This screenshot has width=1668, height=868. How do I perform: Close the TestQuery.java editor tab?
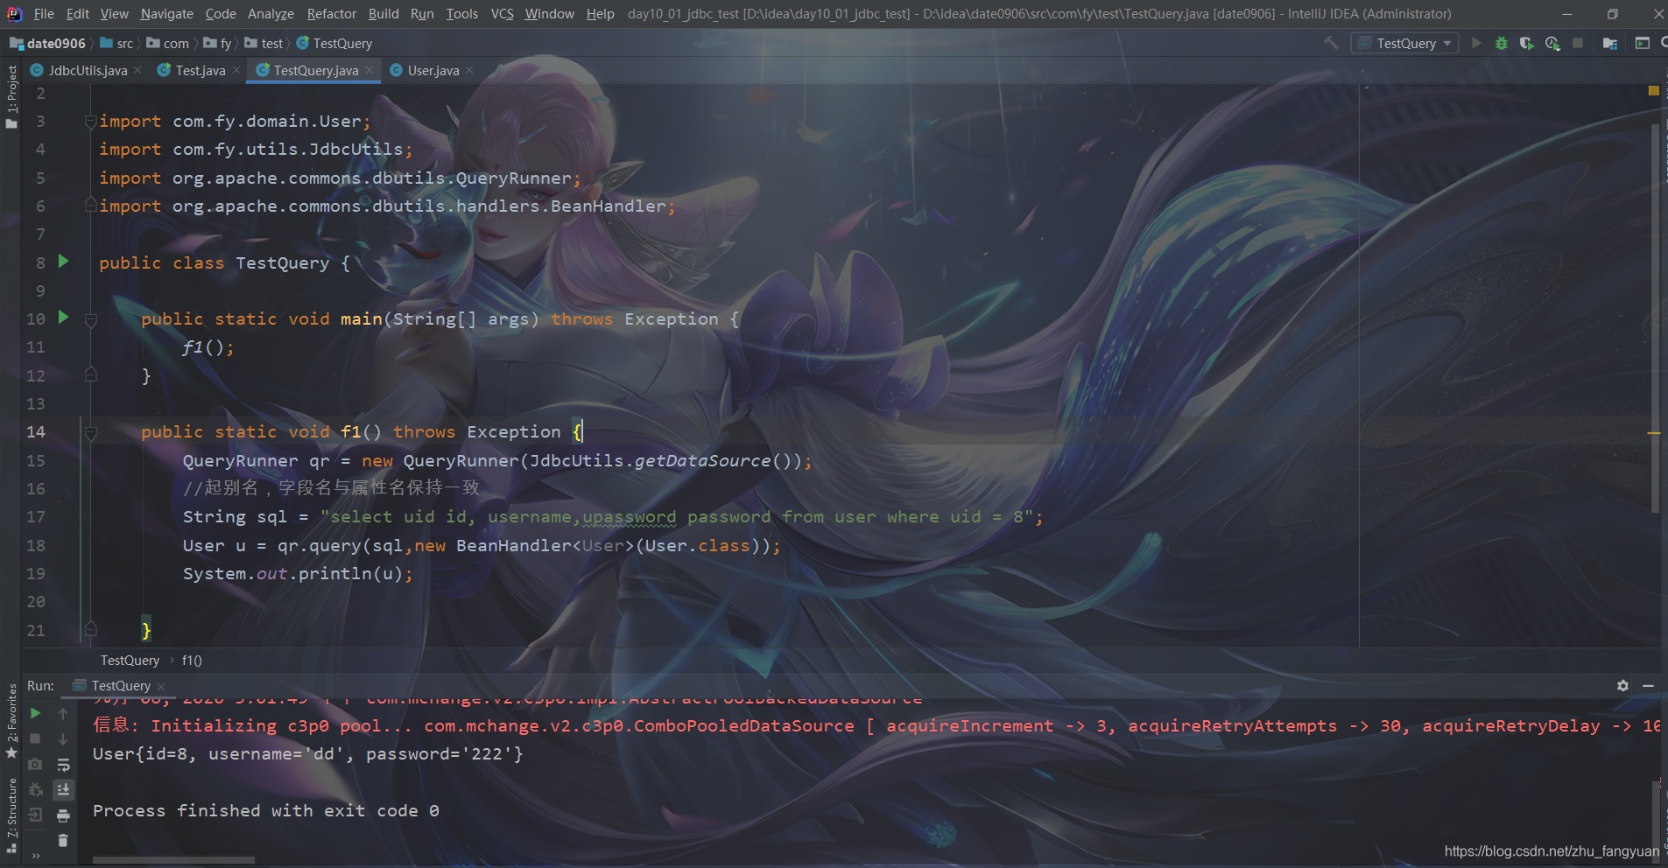coord(370,70)
